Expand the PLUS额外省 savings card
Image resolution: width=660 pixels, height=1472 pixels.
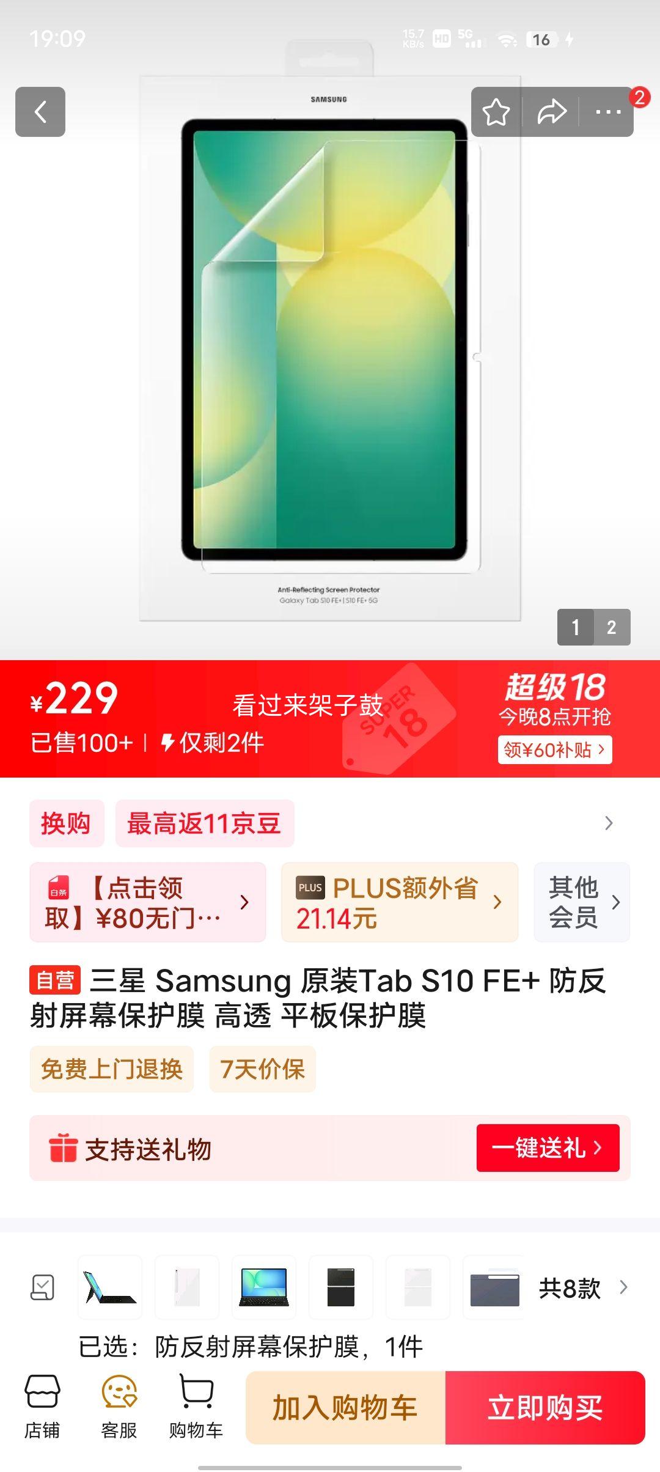400,902
